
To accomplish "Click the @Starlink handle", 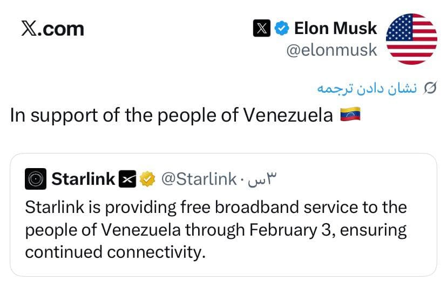I will pos(199,179).
